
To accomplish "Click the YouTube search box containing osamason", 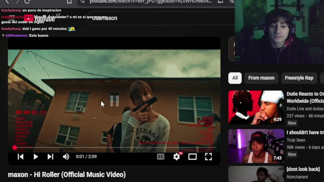I will (161, 18).
